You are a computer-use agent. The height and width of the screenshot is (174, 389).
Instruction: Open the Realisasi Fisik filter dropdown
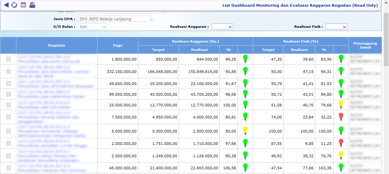(x=336, y=27)
